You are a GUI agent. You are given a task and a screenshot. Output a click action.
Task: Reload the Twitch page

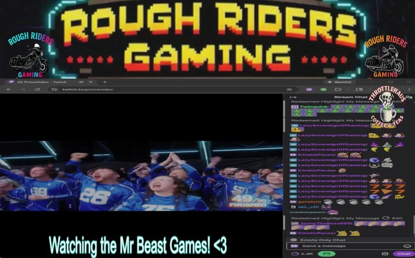[37, 90]
